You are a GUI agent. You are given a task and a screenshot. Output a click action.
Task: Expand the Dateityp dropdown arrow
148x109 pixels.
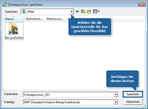(x=116, y=102)
